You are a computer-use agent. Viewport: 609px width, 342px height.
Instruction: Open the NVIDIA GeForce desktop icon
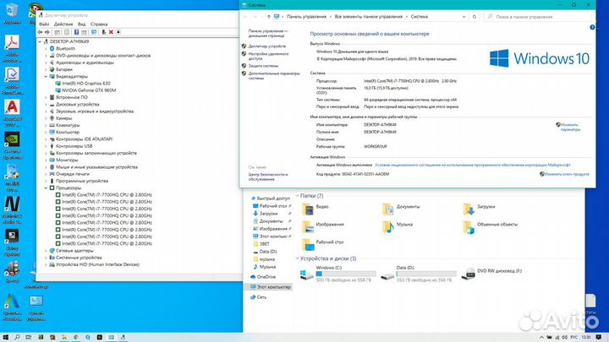pos(12,145)
